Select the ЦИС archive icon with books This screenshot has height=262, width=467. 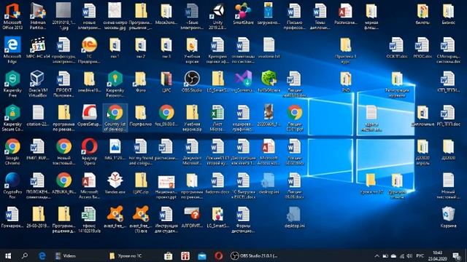(x=166, y=82)
